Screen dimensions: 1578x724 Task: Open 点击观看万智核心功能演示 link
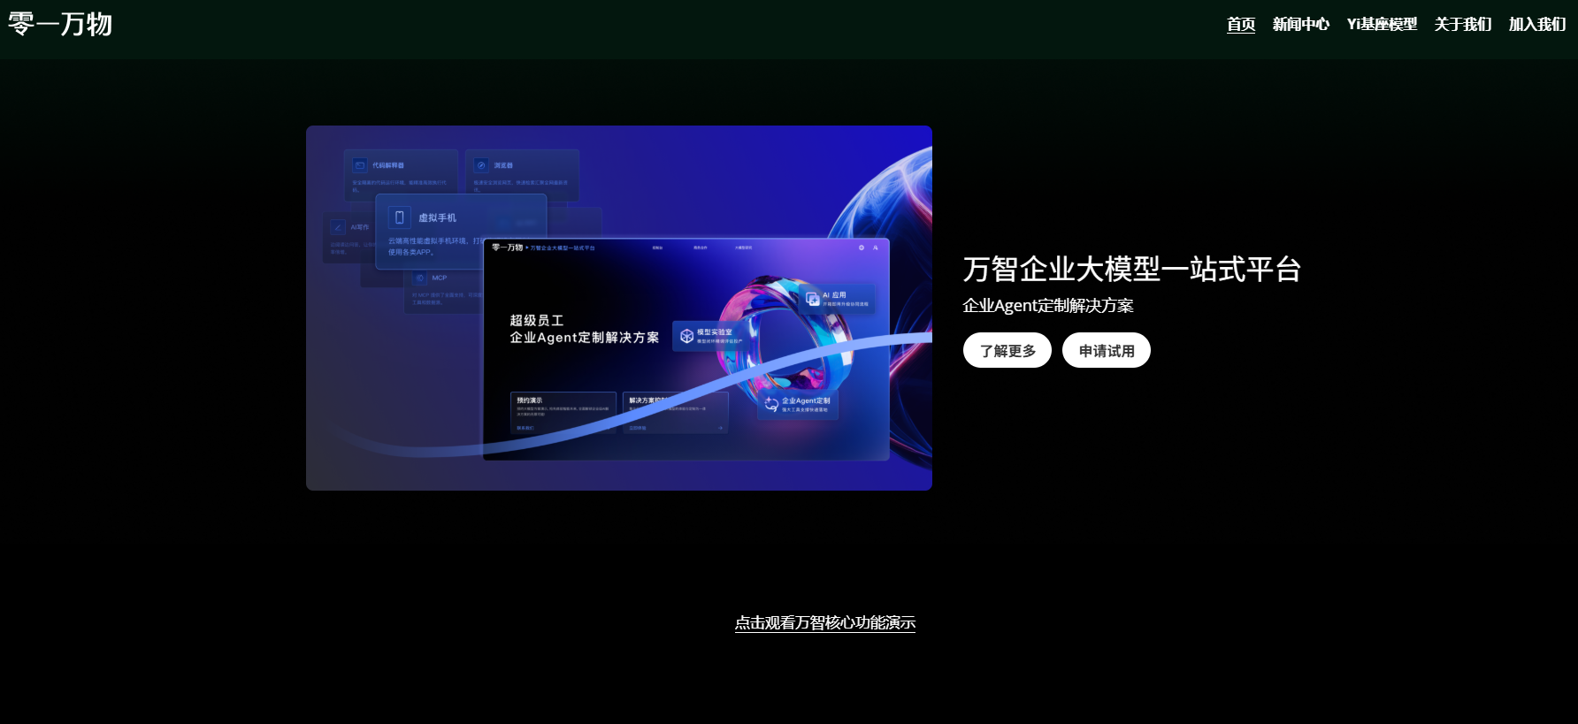point(825,623)
